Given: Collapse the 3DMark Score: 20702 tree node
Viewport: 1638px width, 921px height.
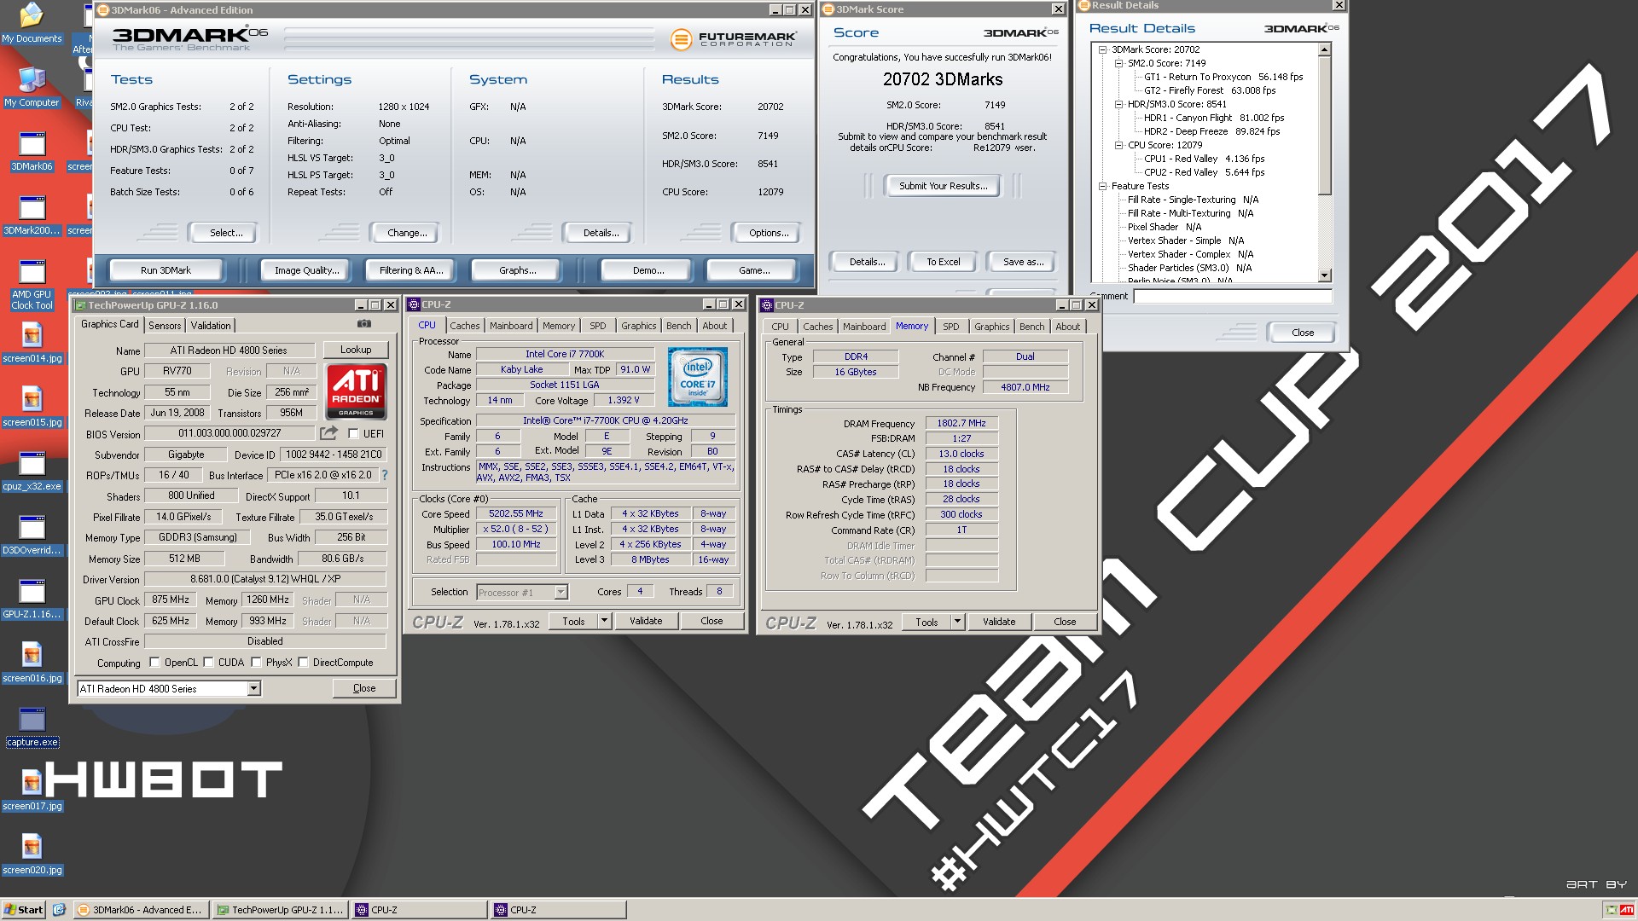Looking at the screenshot, I should point(1102,49).
